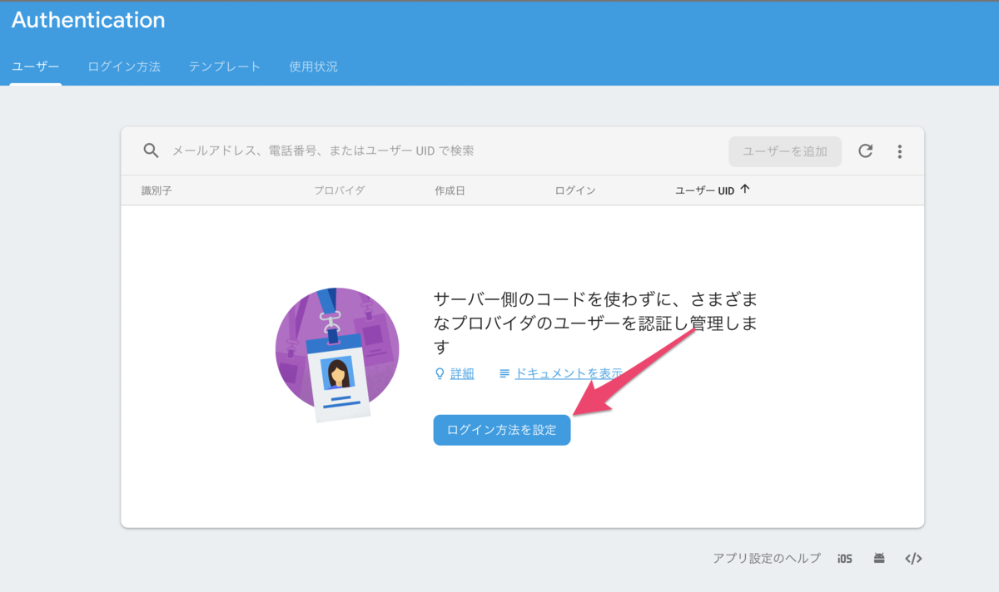
Task: Open the web setup </> icon
Action: coord(913,558)
